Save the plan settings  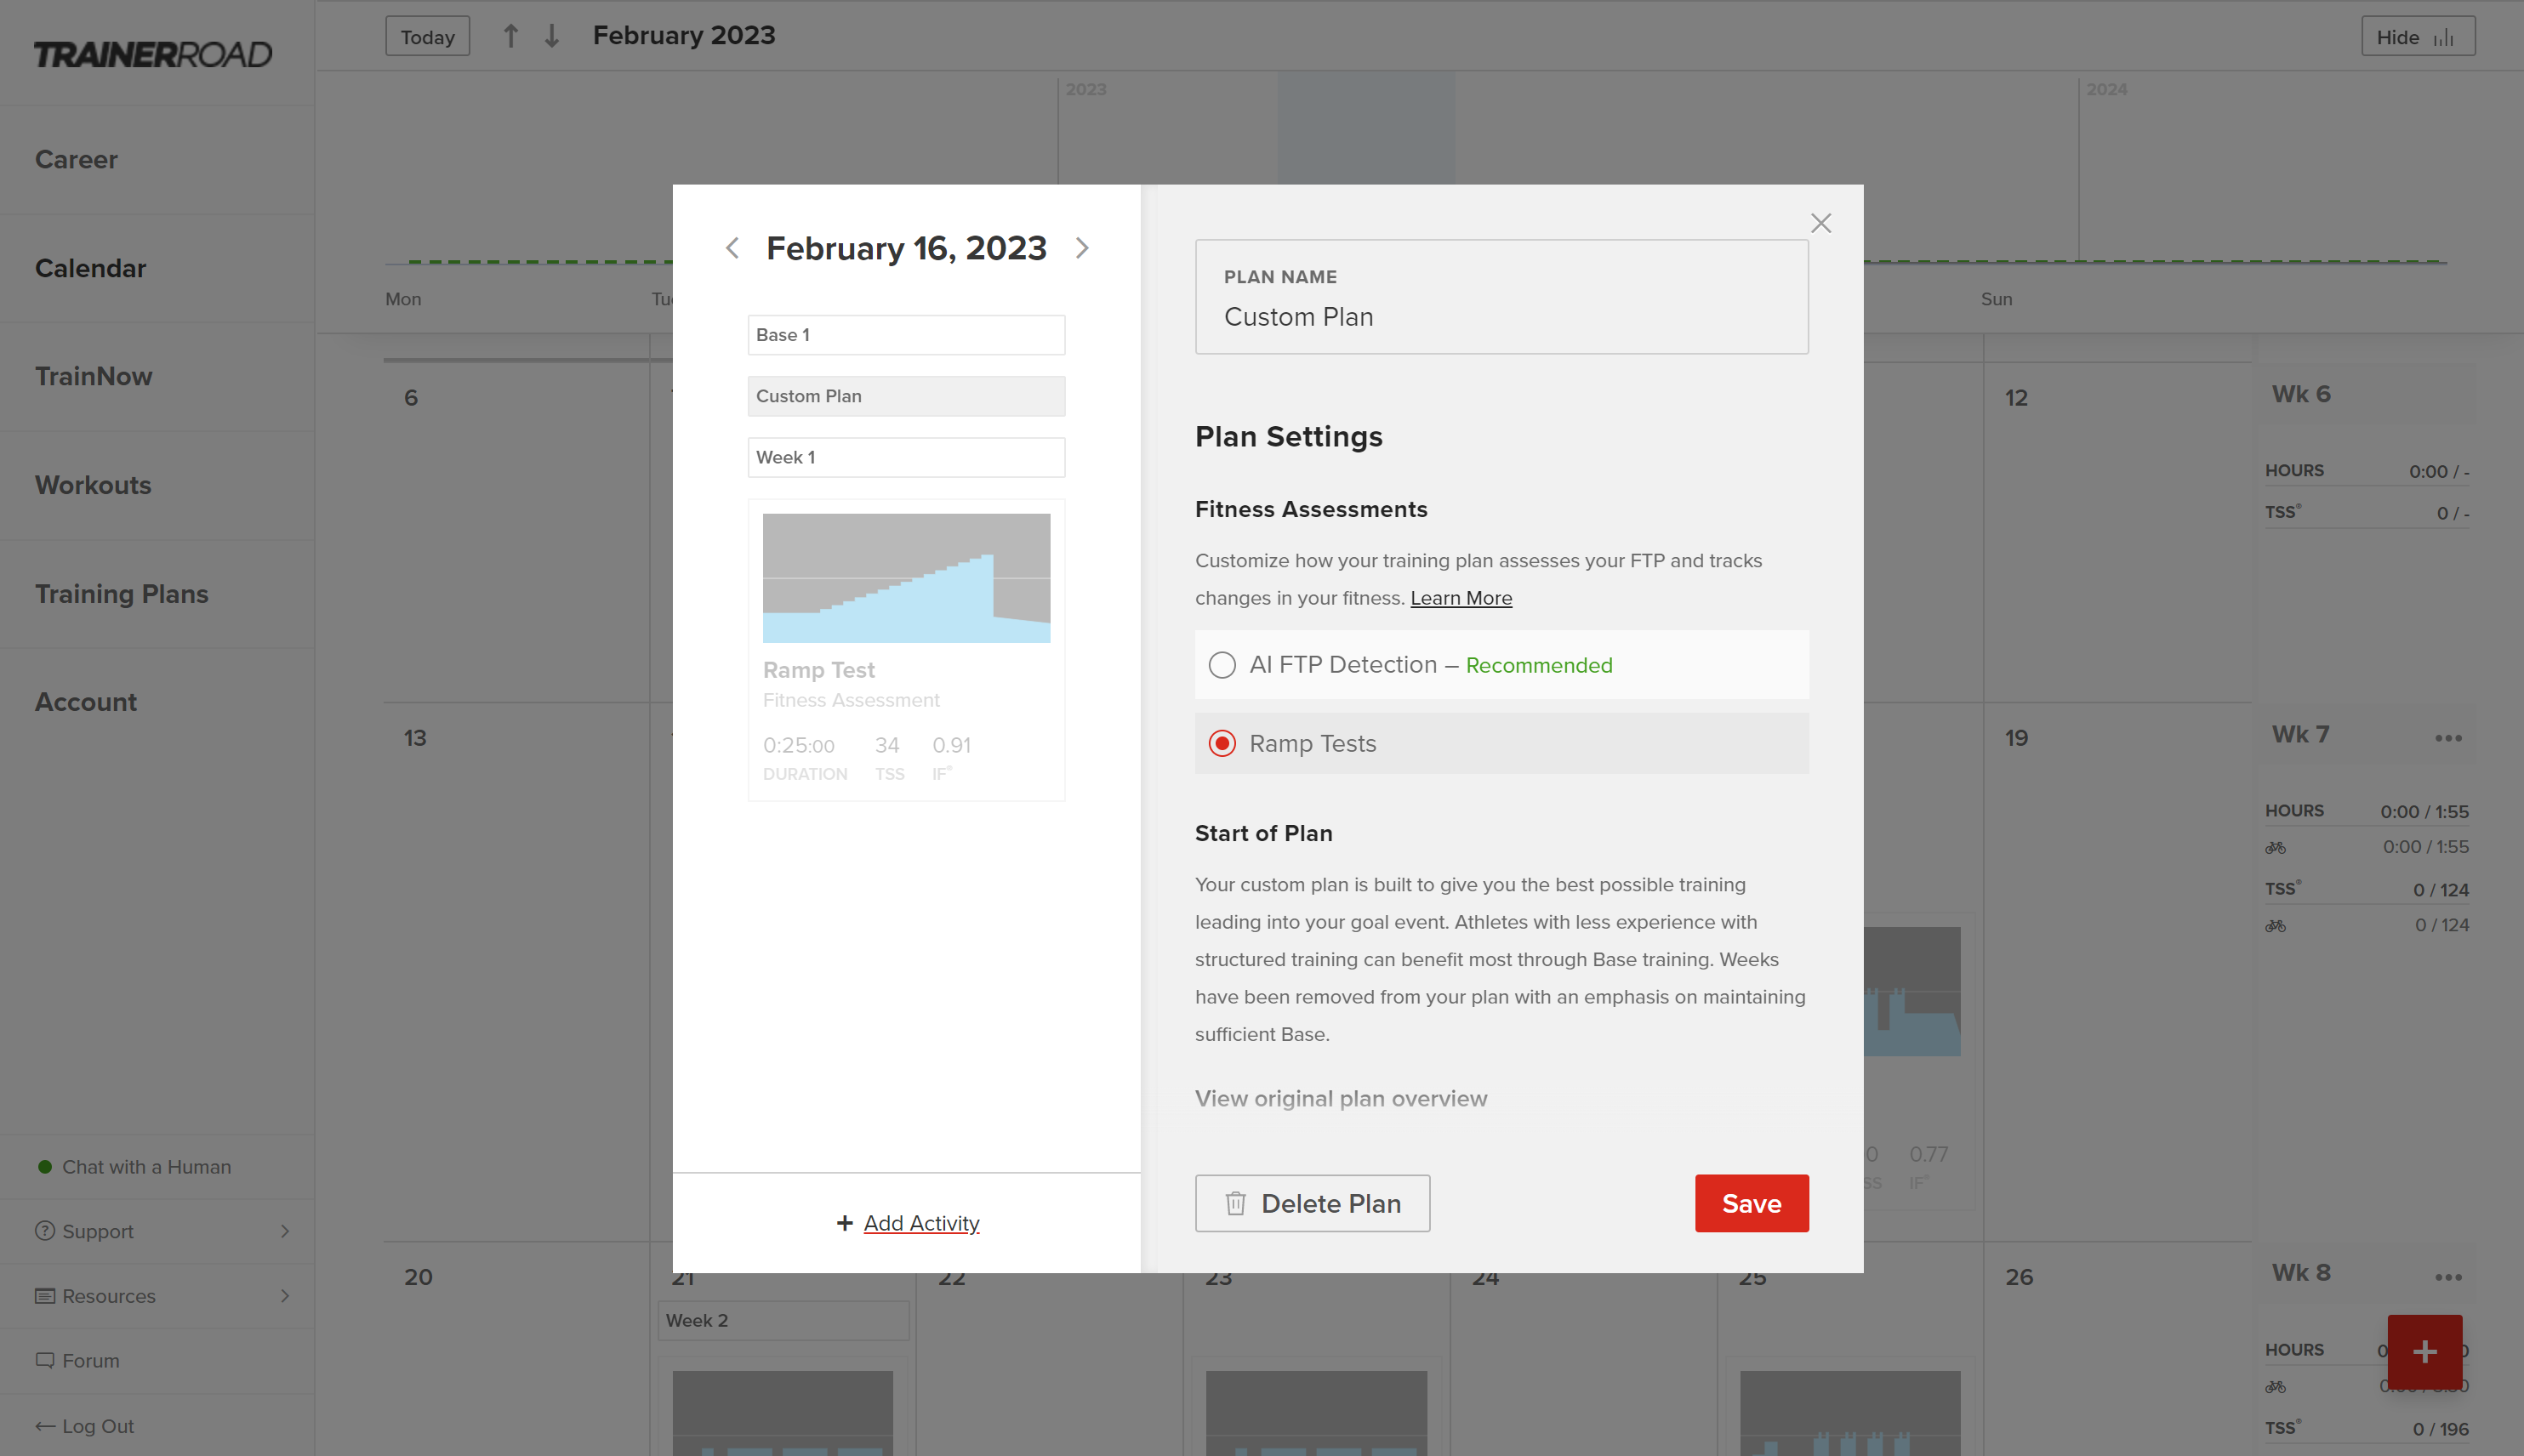point(1751,1203)
